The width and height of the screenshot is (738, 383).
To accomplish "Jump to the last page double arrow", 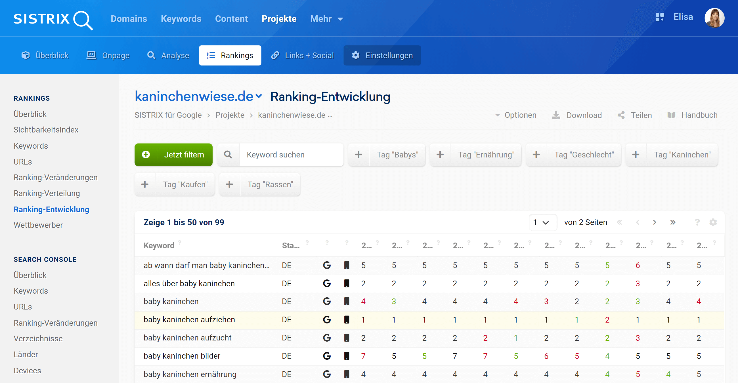I will pos(673,222).
